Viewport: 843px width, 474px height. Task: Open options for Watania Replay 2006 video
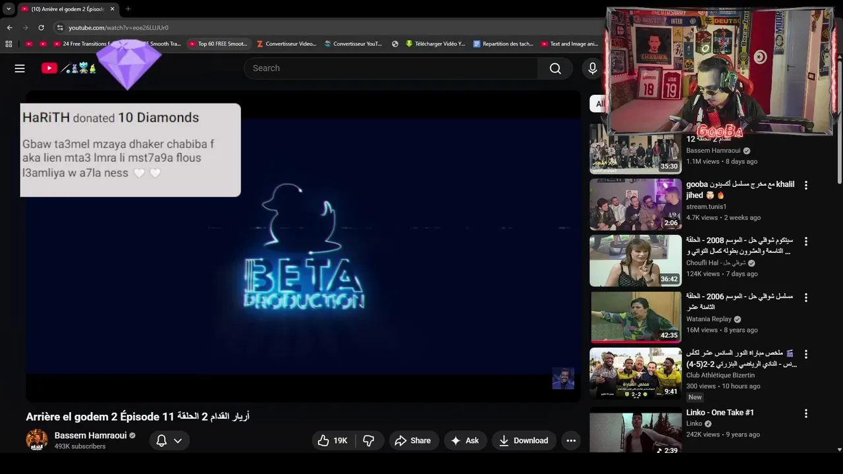[x=805, y=298]
